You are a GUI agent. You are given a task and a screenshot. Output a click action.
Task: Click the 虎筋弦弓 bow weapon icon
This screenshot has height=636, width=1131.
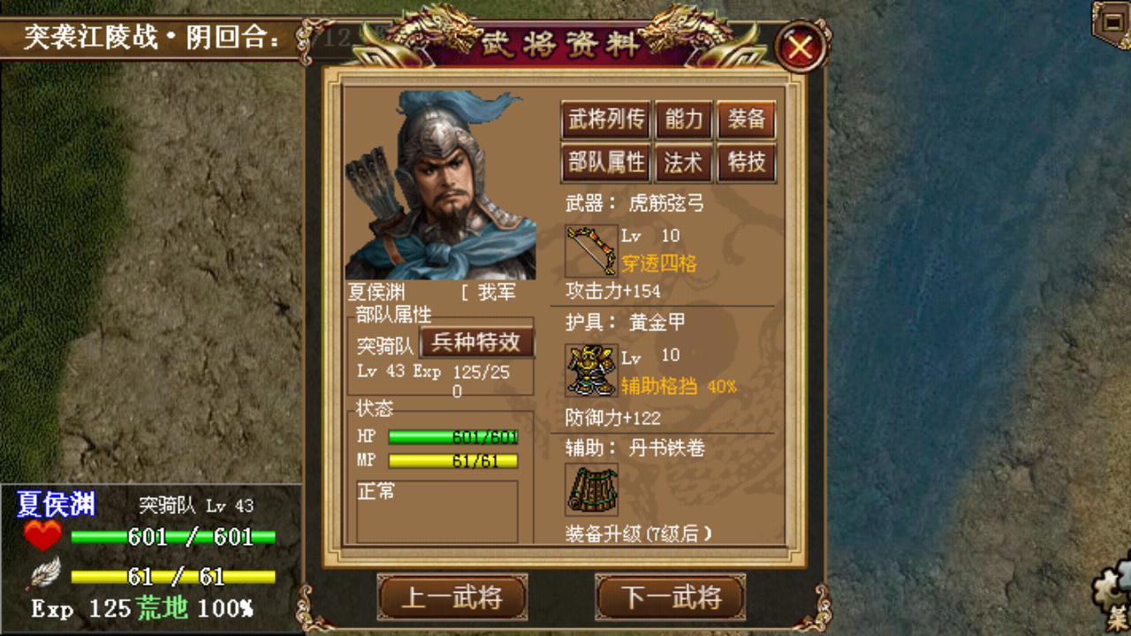tap(591, 251)
